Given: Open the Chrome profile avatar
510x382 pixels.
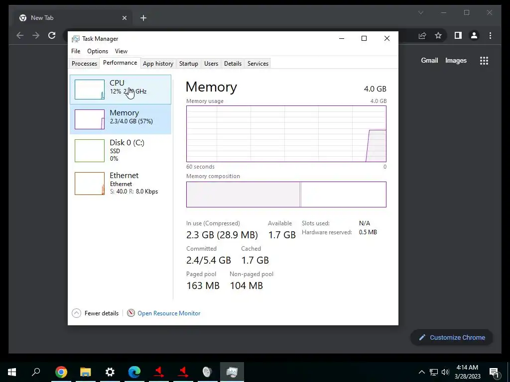Looking at the screenshot, I should tap(474, 35).
